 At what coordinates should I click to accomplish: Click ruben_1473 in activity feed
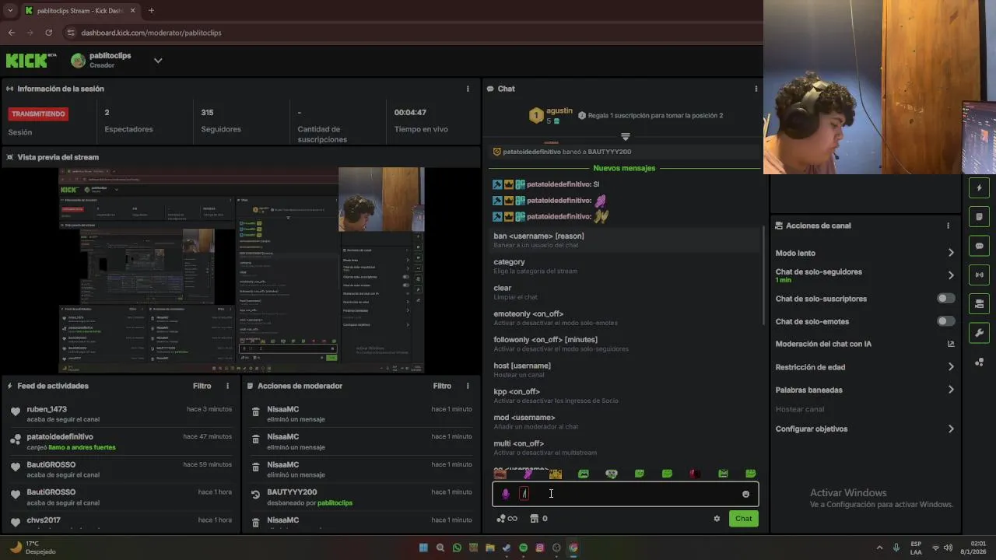pyautogui.click(x=47, y=409)
